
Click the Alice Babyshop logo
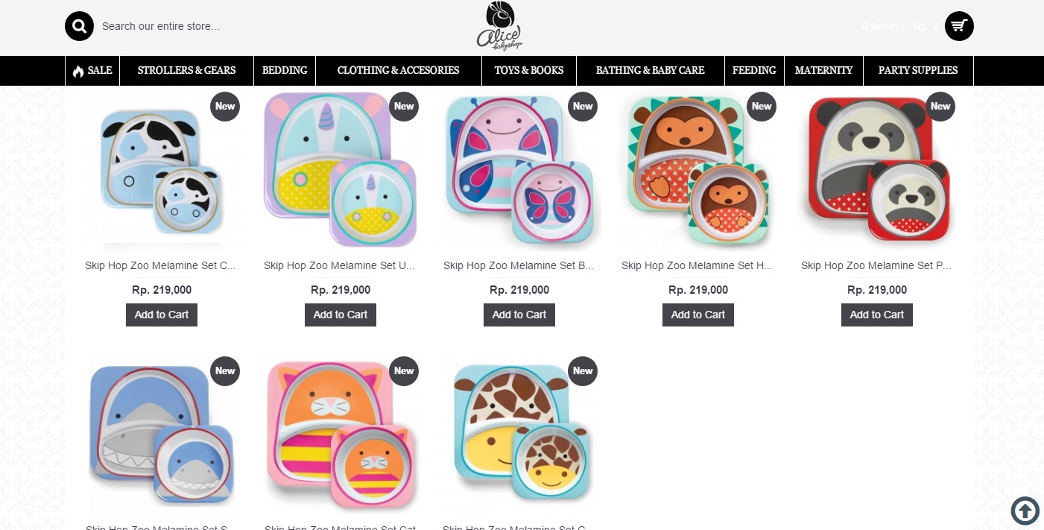coord(499,26)
